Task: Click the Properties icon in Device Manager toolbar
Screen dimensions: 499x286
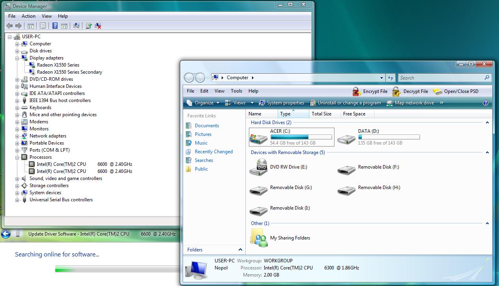Action: coord(43,26)
